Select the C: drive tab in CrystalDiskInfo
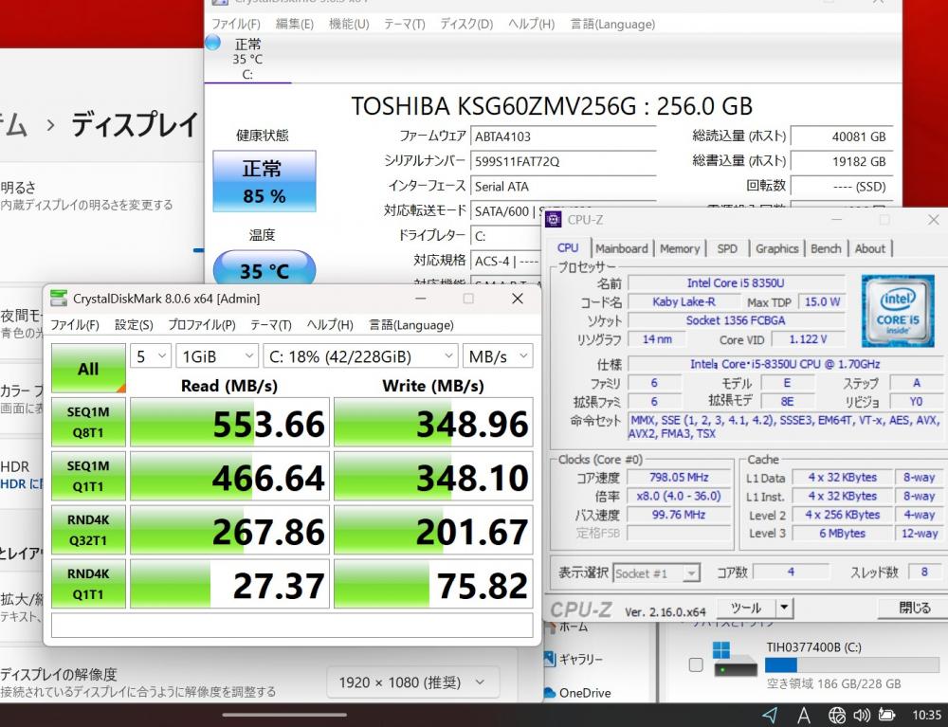Image resolution: width=948 pixels, height=727 pixels. pyautogui.click(x=247, y=59)
